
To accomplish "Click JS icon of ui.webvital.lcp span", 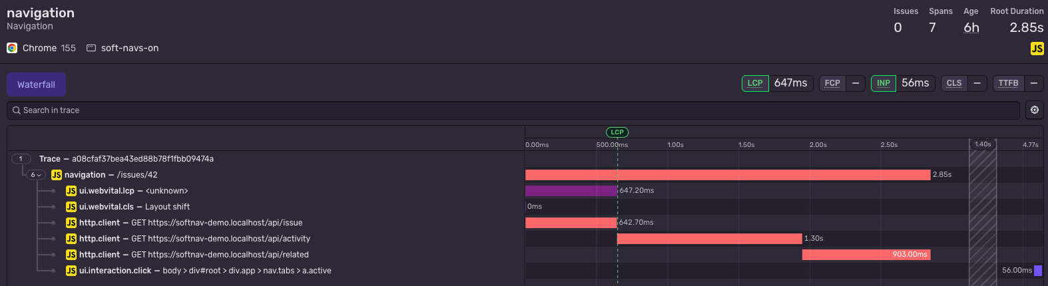I will pyautogui.click(x=71, y=191).
